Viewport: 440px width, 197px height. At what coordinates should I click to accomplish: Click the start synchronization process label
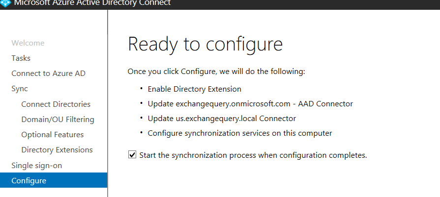253,155
